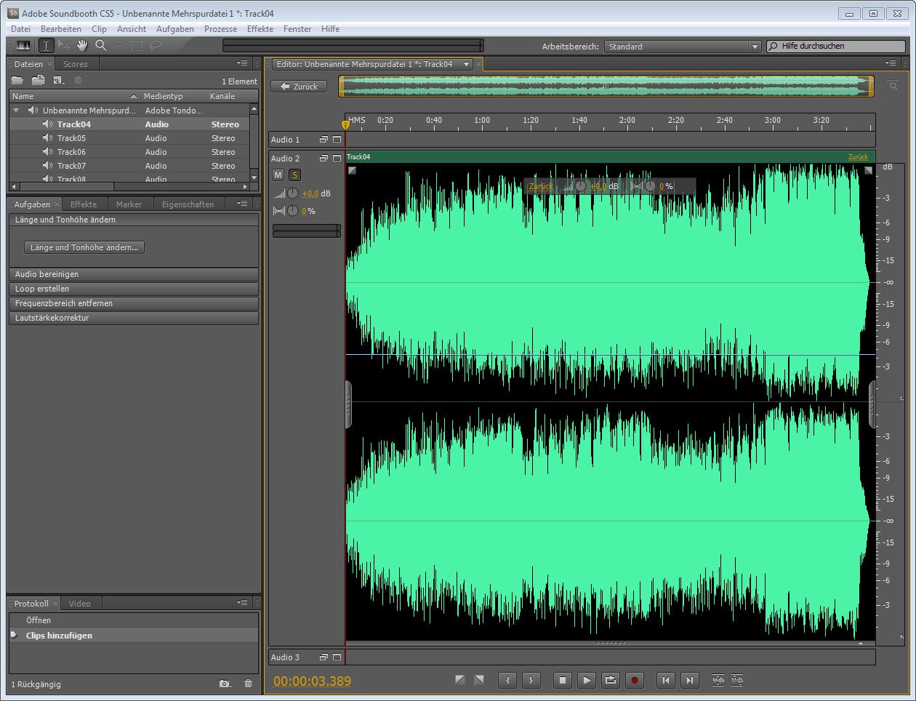This screenshot has width=916, height=701.
Task: Maximize the Audio 1 track
Action: (x=337, y=140)
